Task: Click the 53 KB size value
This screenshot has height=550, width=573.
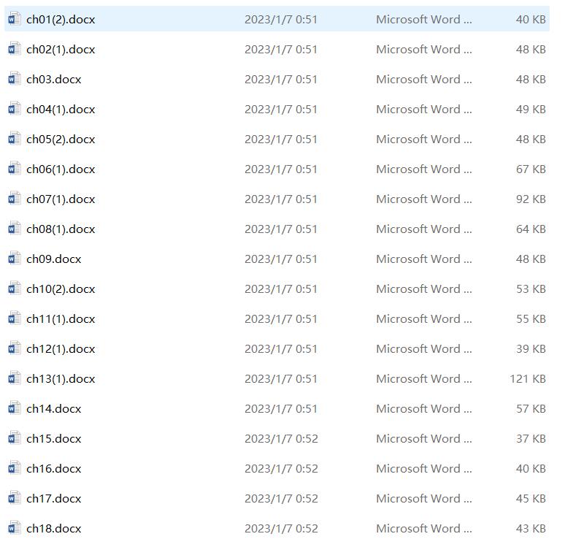Action: point(531,289)
